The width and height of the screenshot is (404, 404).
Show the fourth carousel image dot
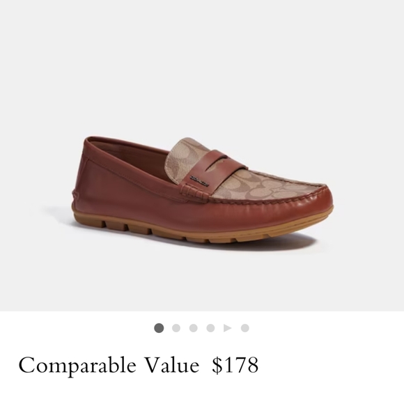pos(210,328)
